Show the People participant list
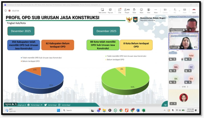Image resolution: width=204 pixels, height=118 pixels. (127, 10)
